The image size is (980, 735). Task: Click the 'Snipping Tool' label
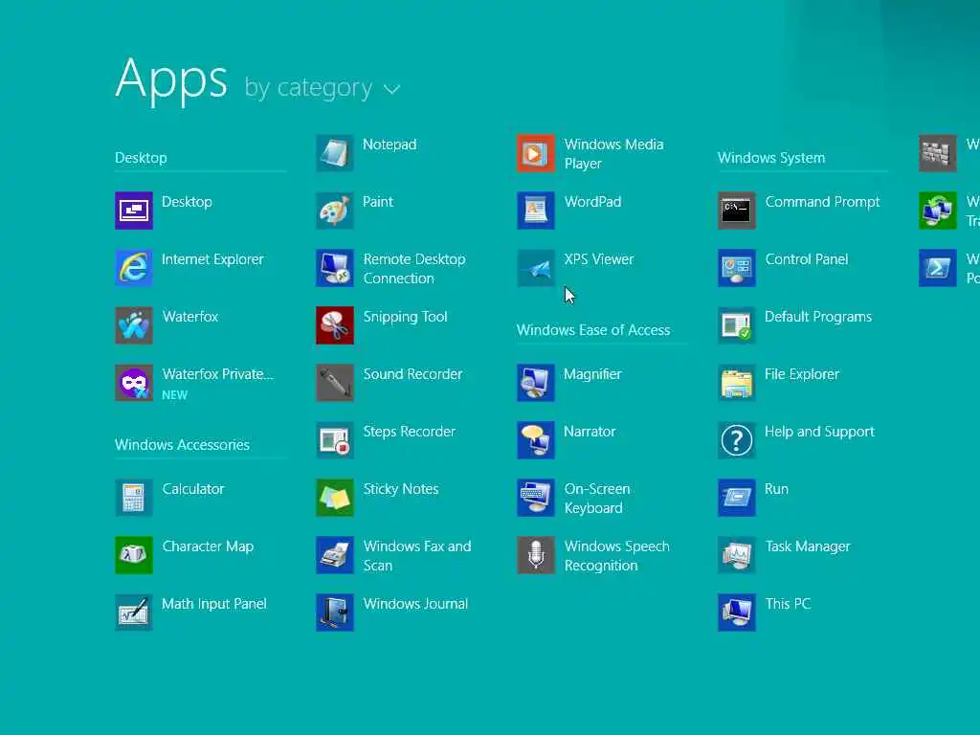[x=405, y=317]
